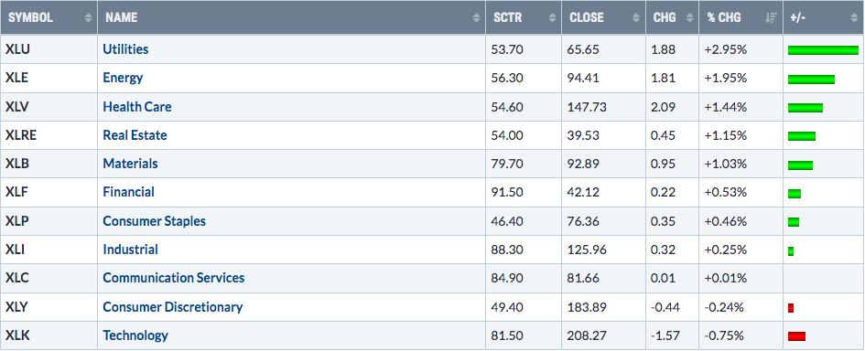Open the Utilities sector link
This screenshot has height=351, width=865.
coord(125,49)
